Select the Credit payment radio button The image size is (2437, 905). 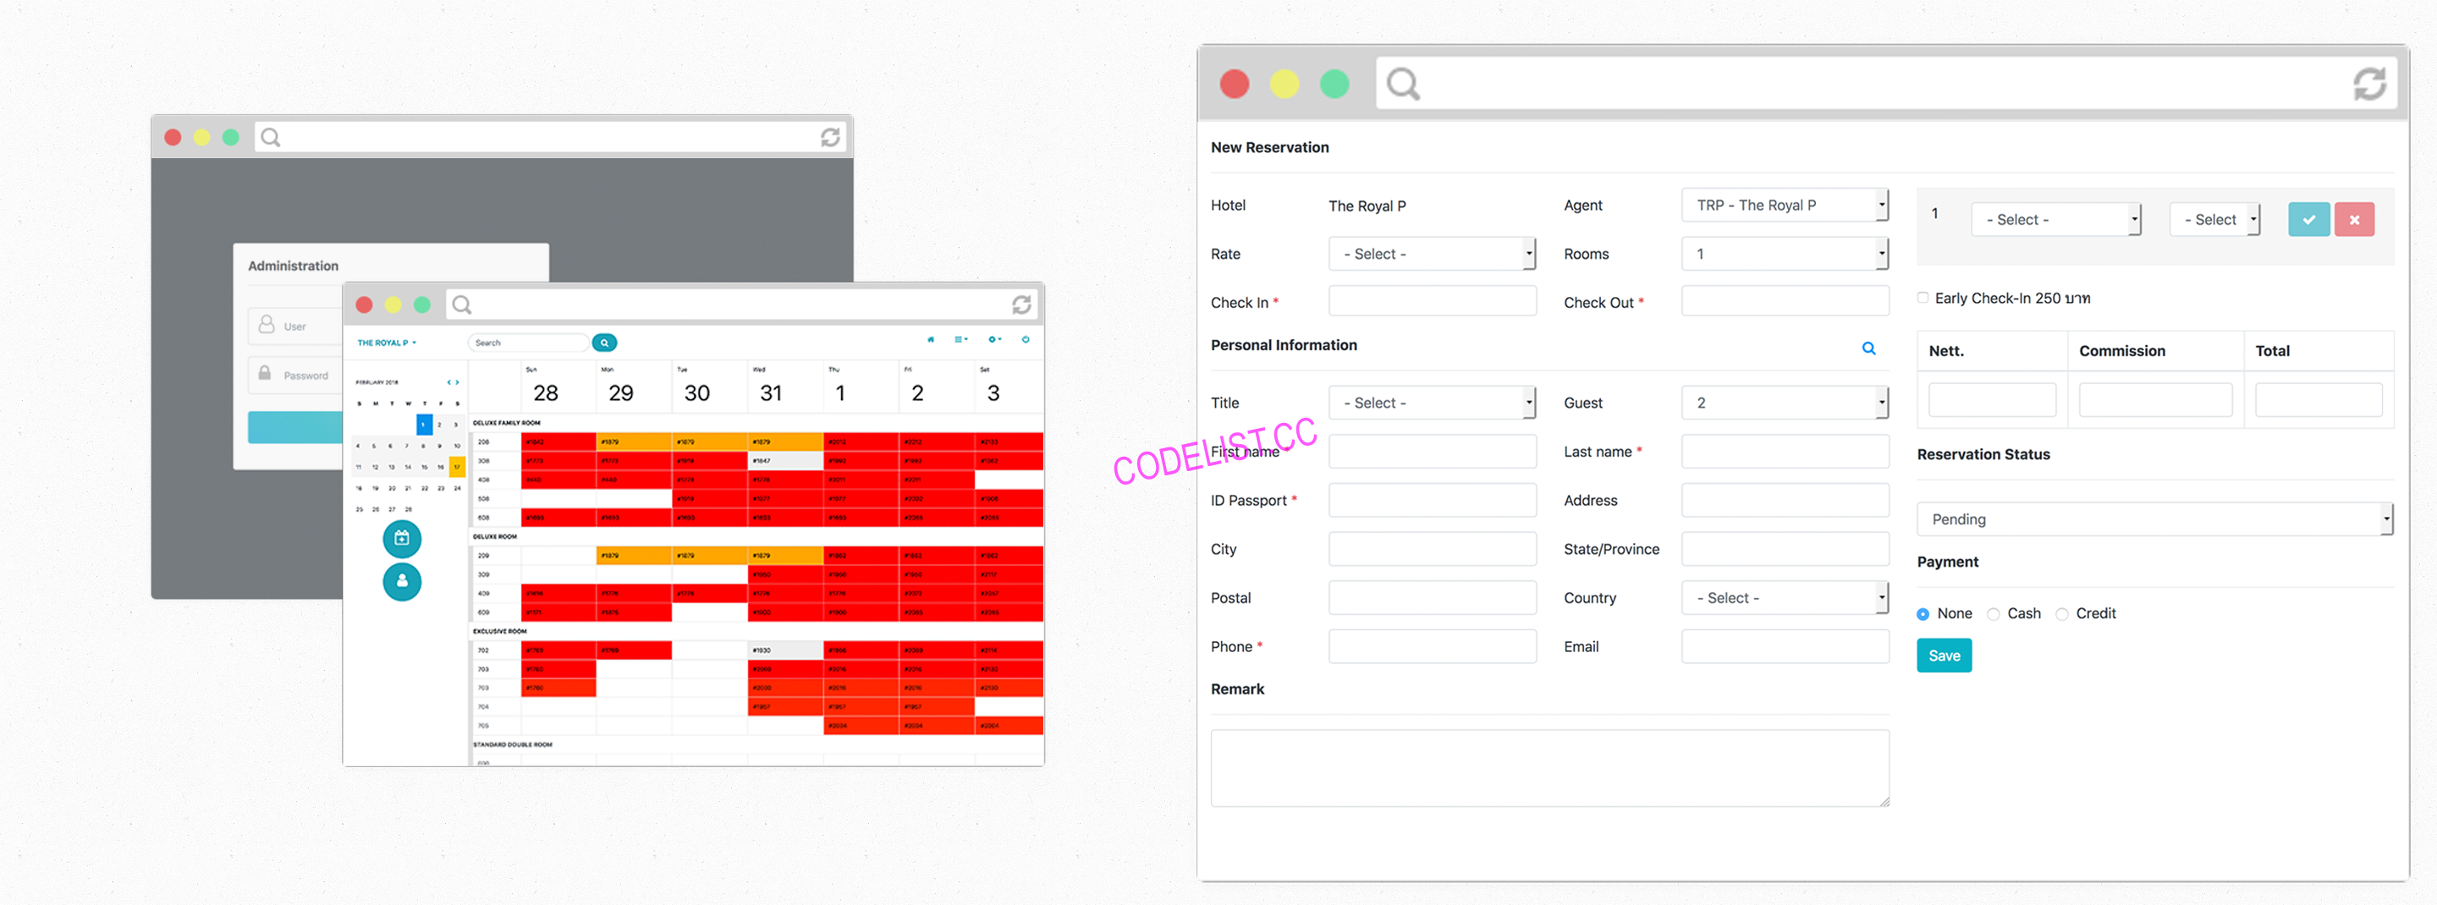click(2061, 614)
